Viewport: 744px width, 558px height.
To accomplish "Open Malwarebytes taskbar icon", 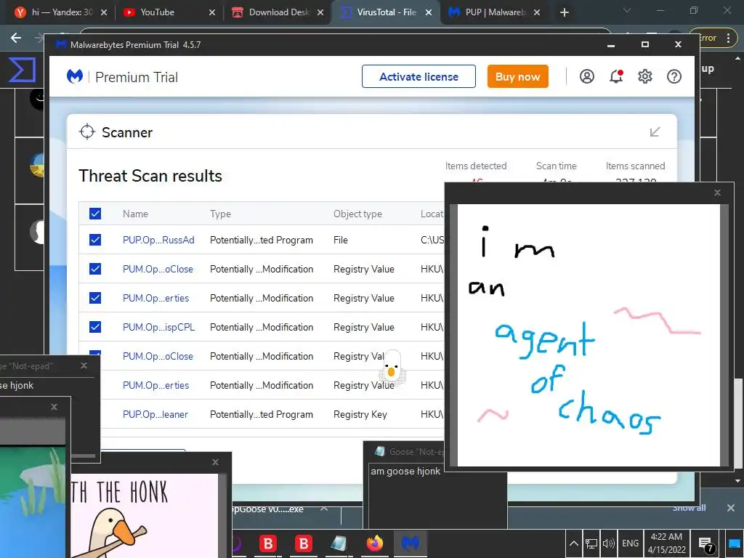I will point(410,543).
